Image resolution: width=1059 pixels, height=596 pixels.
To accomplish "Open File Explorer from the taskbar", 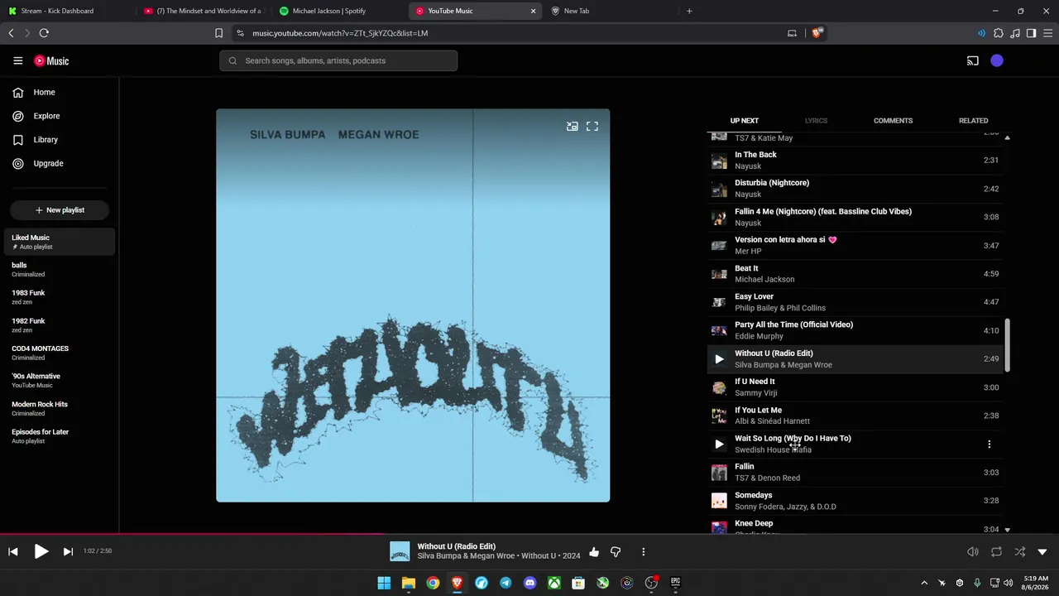I will coord(408,583).
